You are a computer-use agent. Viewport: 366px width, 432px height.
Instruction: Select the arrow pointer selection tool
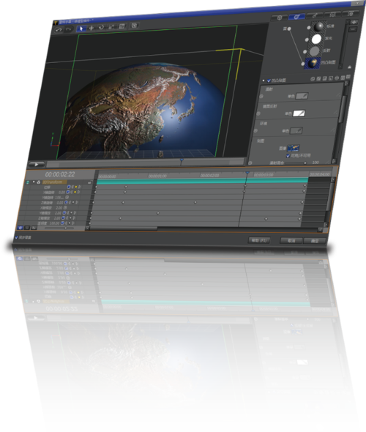(x=81, y=29)
